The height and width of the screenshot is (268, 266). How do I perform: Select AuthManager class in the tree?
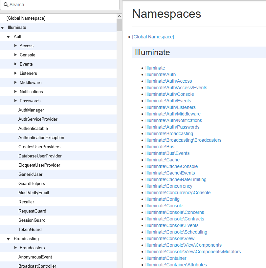tap(31, 110)
